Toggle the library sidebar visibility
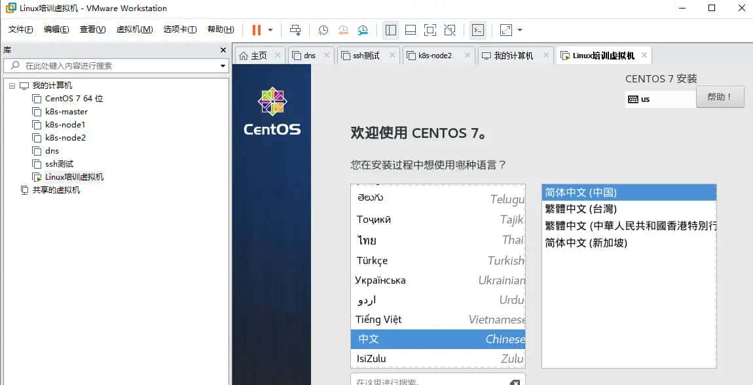 (391, 30)
